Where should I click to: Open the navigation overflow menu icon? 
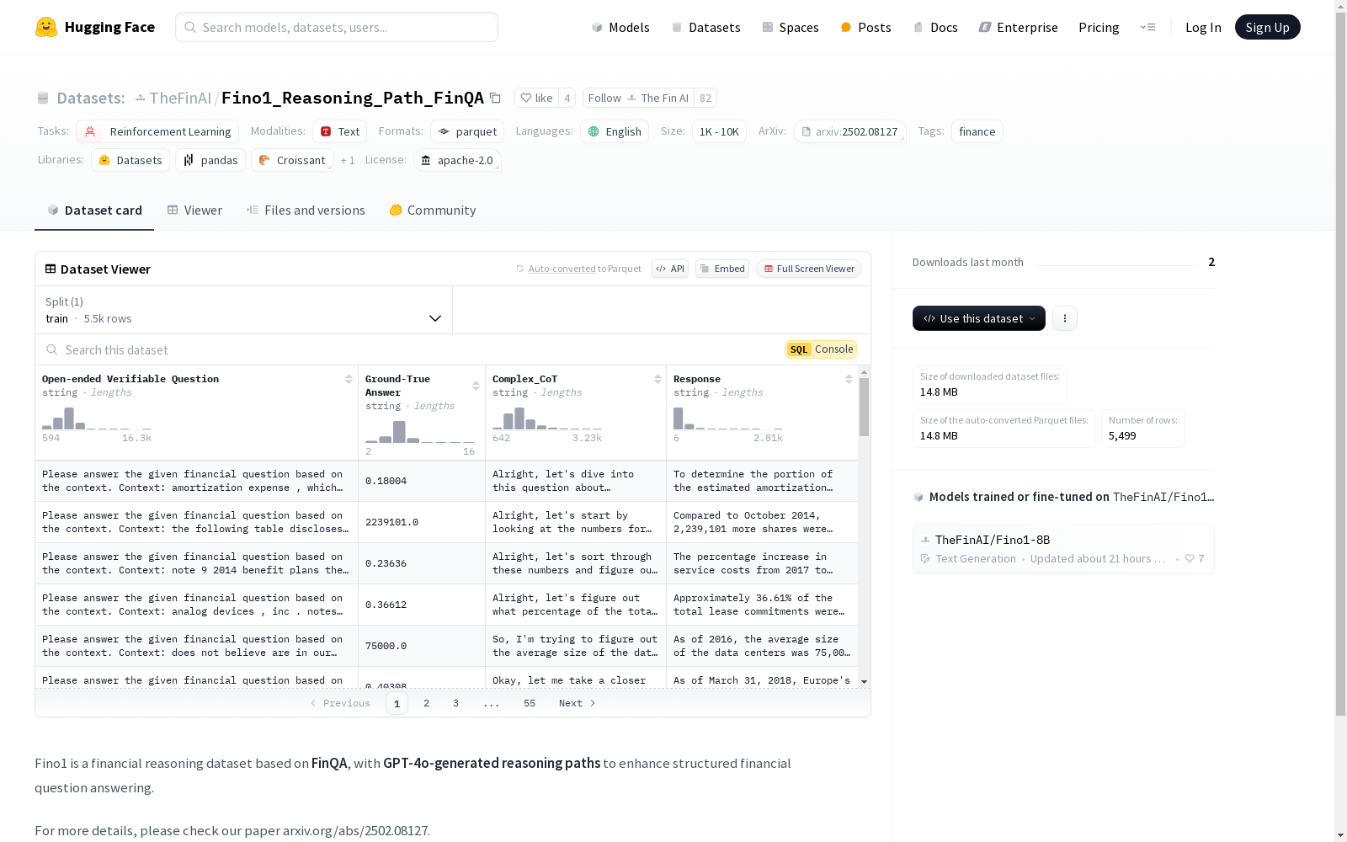1147,27
